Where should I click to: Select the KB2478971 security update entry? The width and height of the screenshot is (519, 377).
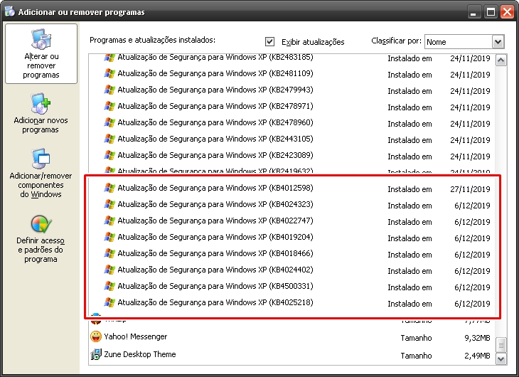(x=292, y=106)
